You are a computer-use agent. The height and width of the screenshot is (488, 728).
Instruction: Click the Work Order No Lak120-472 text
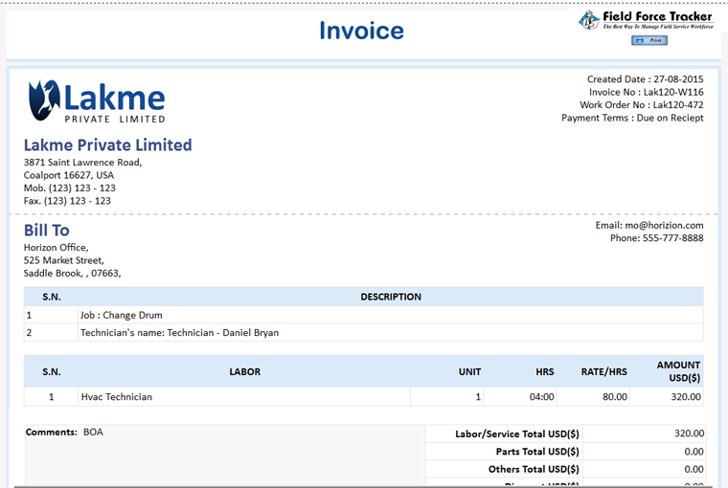[642, 105]
